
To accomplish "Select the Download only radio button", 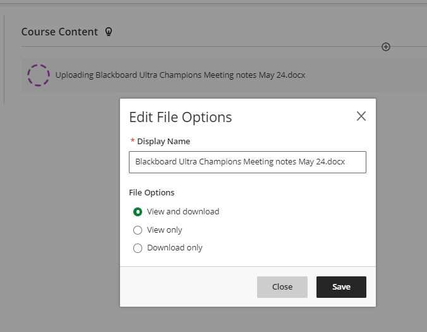I will click(x=138, y=248).
